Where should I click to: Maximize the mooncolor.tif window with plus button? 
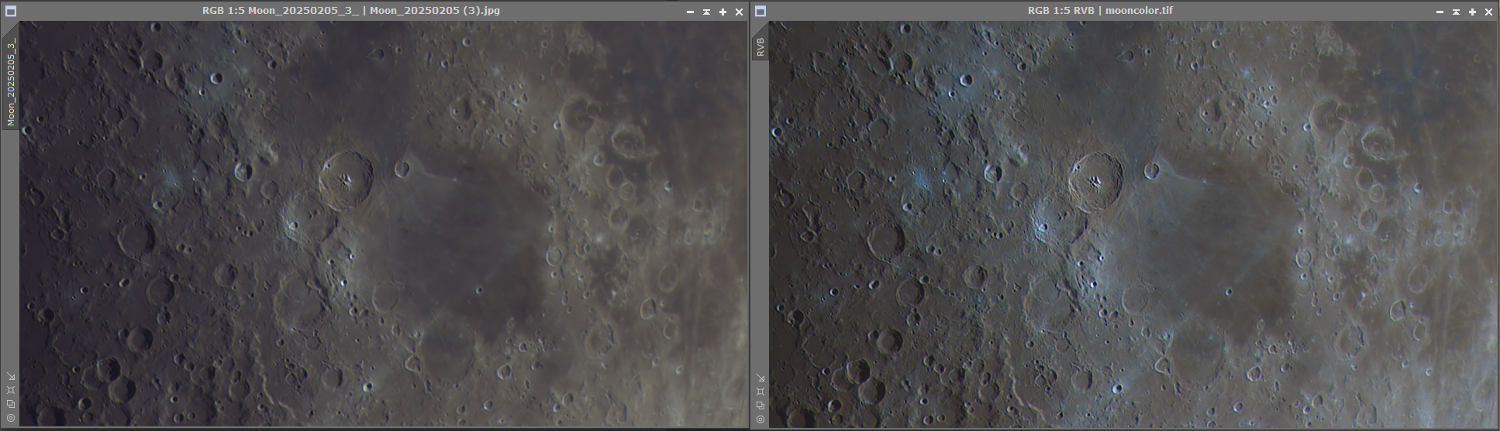click(1472, 12)
